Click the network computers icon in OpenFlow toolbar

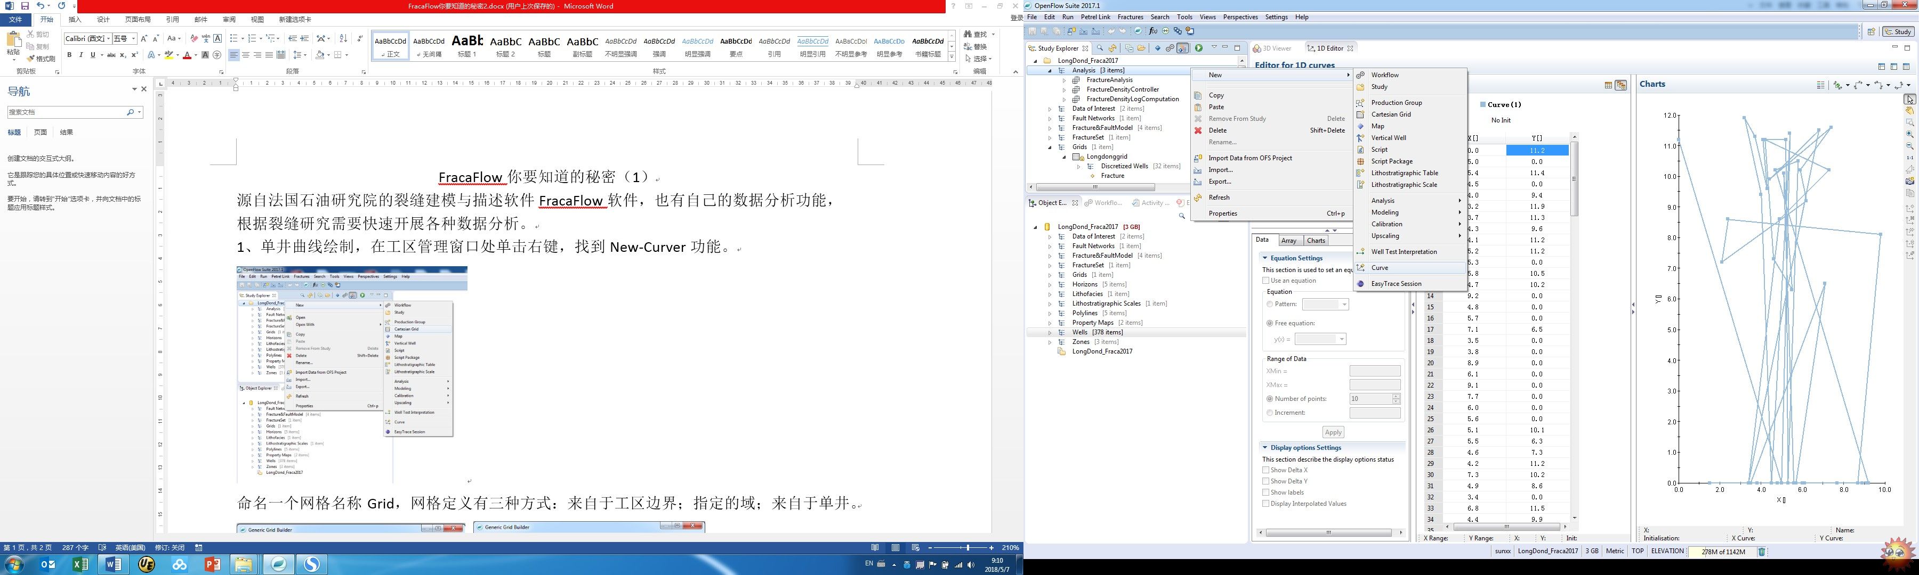[x=1178, y=31]
